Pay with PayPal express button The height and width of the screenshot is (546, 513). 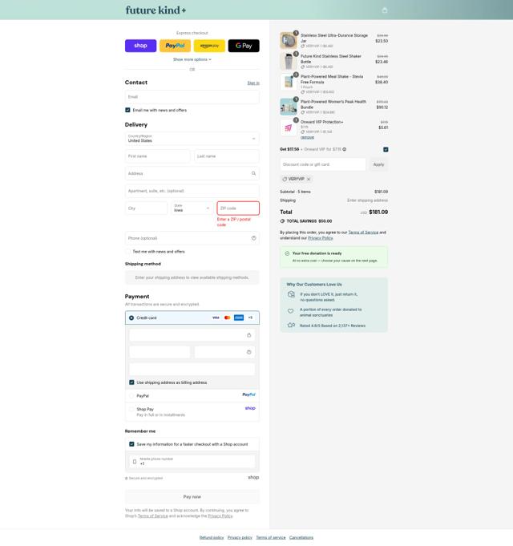(x=175, y=46)
